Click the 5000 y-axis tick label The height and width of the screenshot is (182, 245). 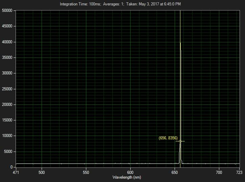(x=8, y=152)
